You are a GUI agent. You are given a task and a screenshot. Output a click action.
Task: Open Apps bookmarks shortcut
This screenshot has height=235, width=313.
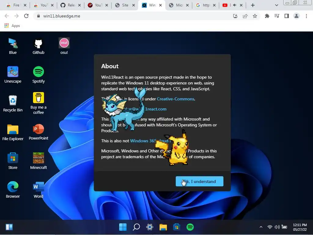tap(12, 26)
